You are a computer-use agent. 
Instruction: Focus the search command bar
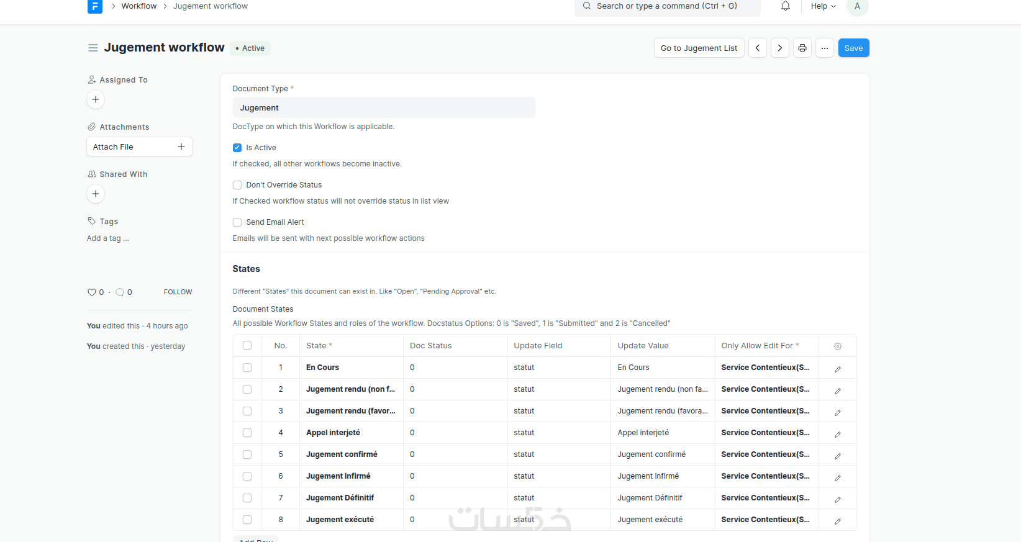point(667,6)
